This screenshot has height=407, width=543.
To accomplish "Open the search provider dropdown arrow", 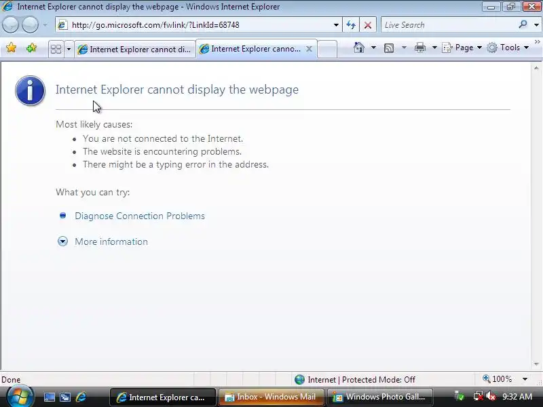I will coord(536,25).
